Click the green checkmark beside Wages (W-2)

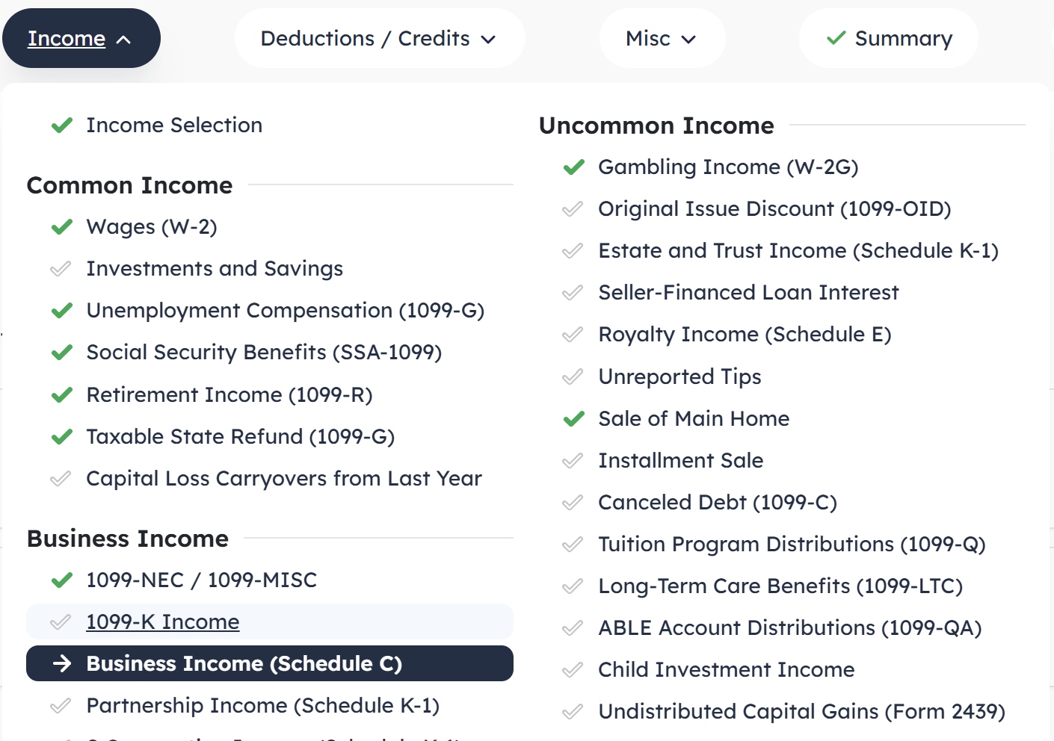click(62, 227)
